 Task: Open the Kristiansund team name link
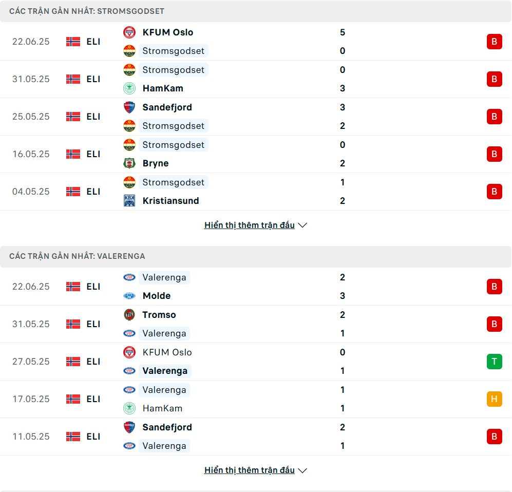171,200
